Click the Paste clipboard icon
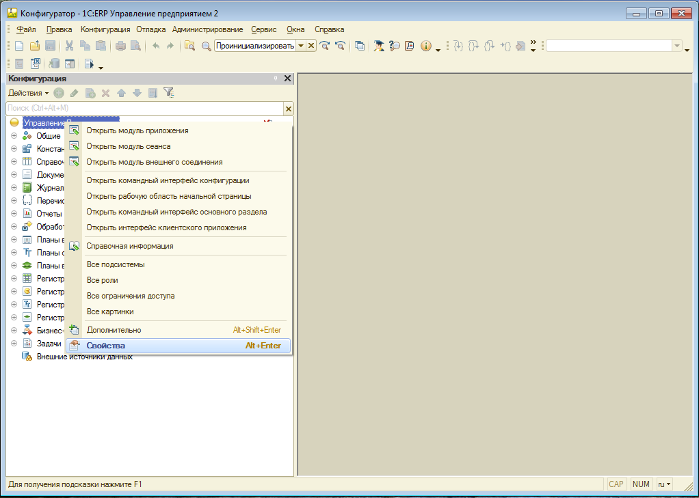The height and width of the screenshot is (498, 699). 101,46
